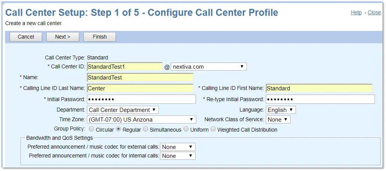This screenshot has height=171, width=386.
Task: Click the Cancel button
Action: point(26,37)
